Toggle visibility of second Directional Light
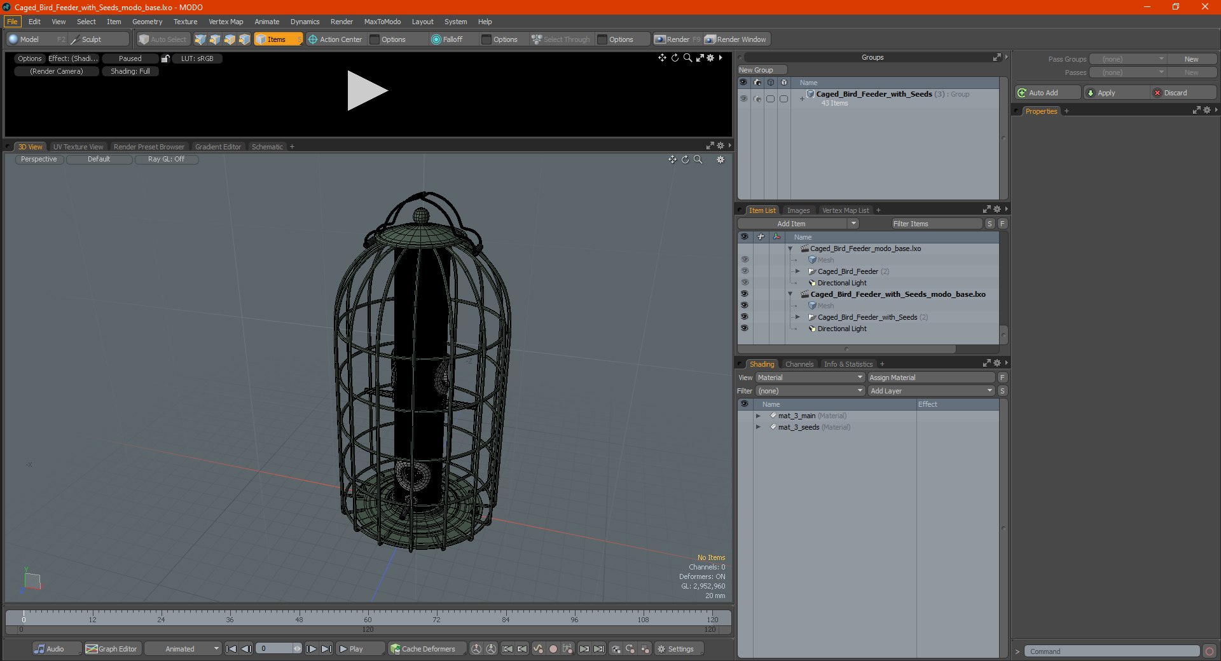 coord(744,329)
